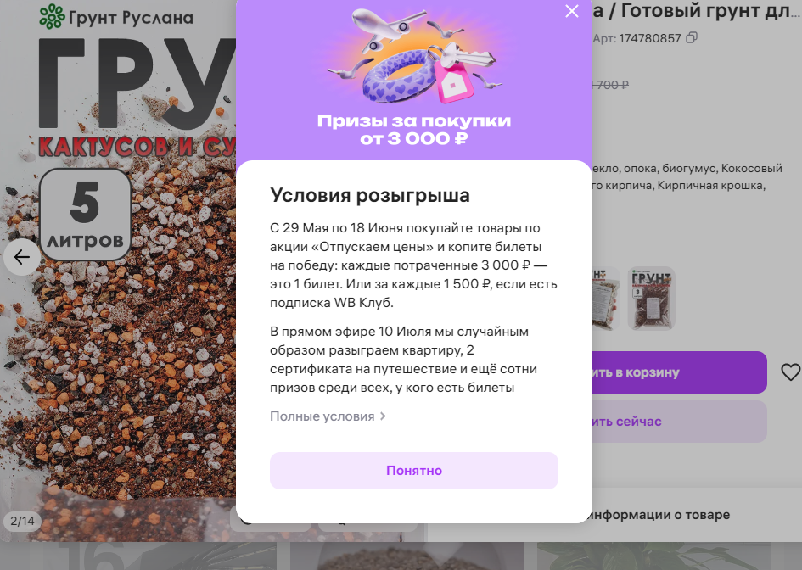
Task: Add item to cart with the purple button
Action: pos(680,372)
